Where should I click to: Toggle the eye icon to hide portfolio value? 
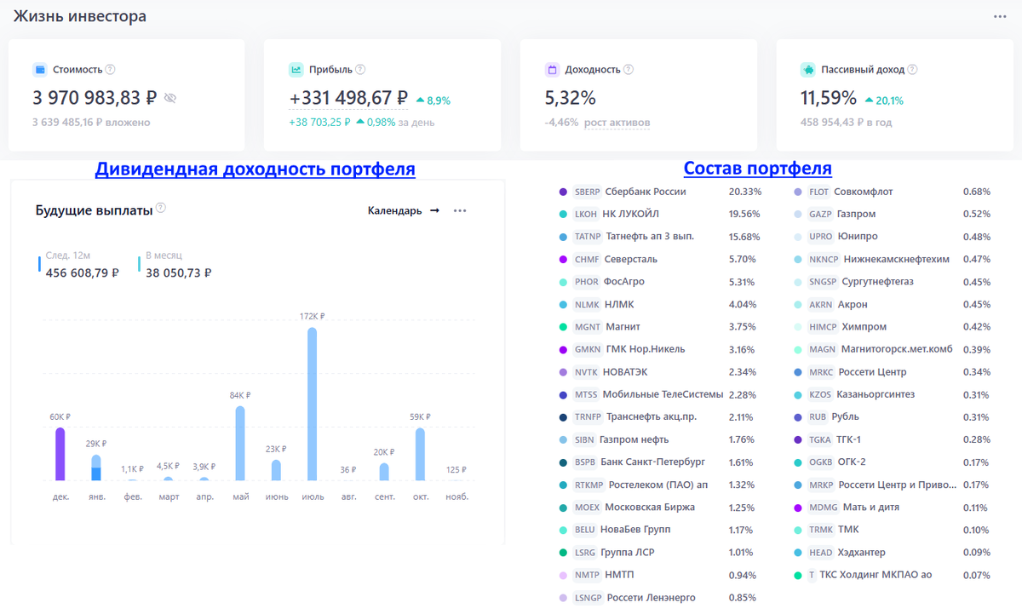[170, 99]
